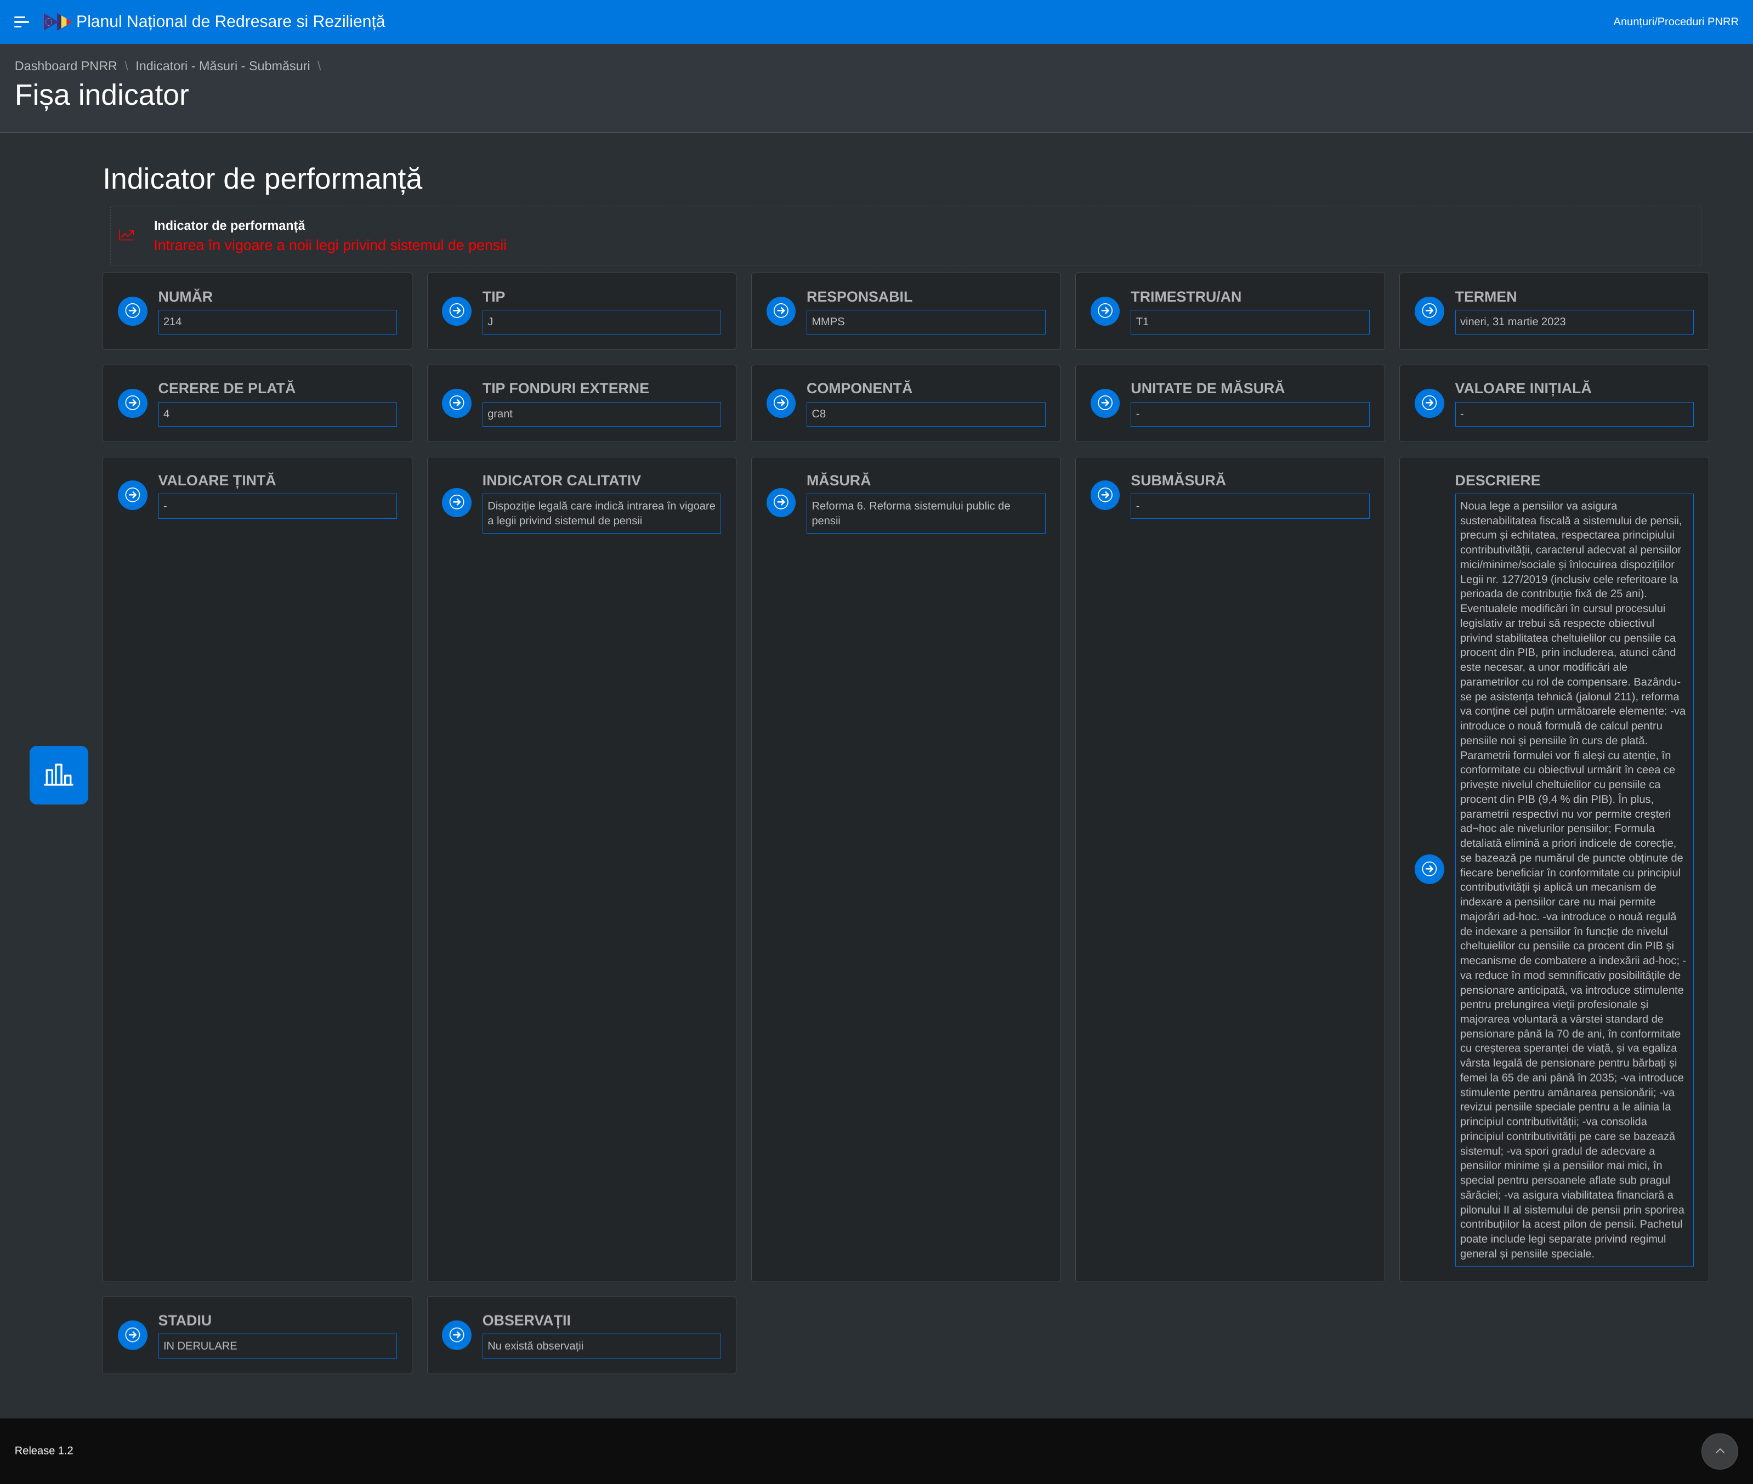Click arrow icon beside DESCRIERE text
Screen dimensions: 1753x1484
(1428, 869)
